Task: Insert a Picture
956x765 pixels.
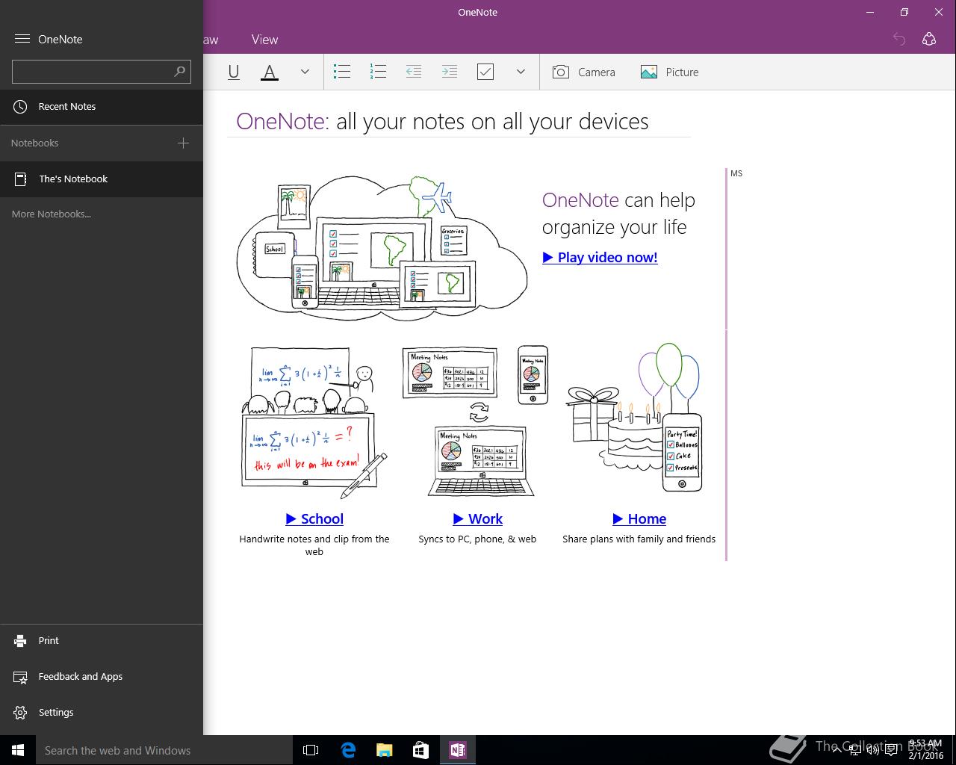Action: 669,72
